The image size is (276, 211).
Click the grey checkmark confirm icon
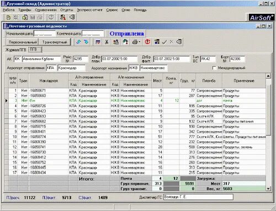pos(164,42)
